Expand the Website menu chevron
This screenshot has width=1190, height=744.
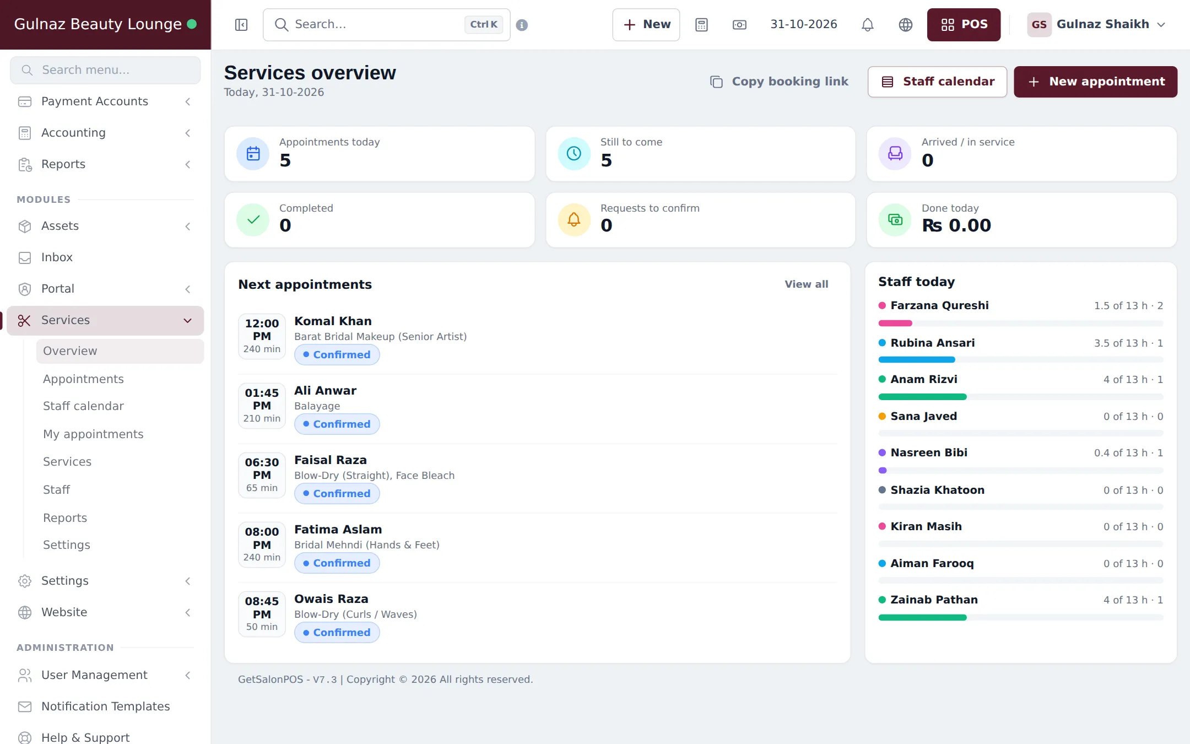click(x=188, y=612)
